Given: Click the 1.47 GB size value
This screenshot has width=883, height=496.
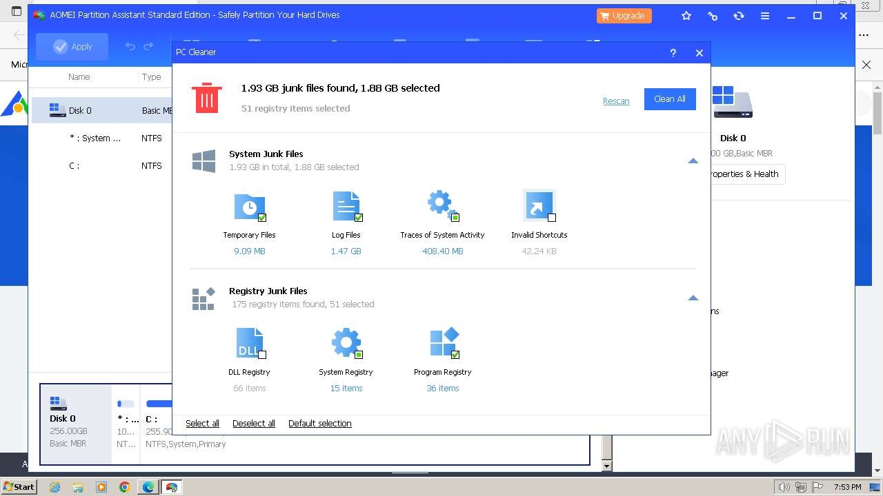Looking at the screenshot, I should click(x=346, y=251).
